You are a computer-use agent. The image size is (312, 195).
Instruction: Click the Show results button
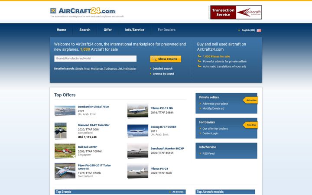pyautogui.click(x=166, y=59)
